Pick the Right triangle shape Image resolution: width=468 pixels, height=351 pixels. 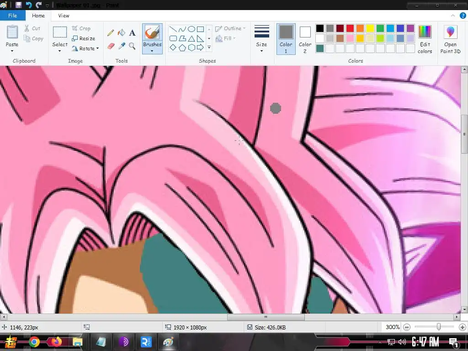[x=201, y=38]
